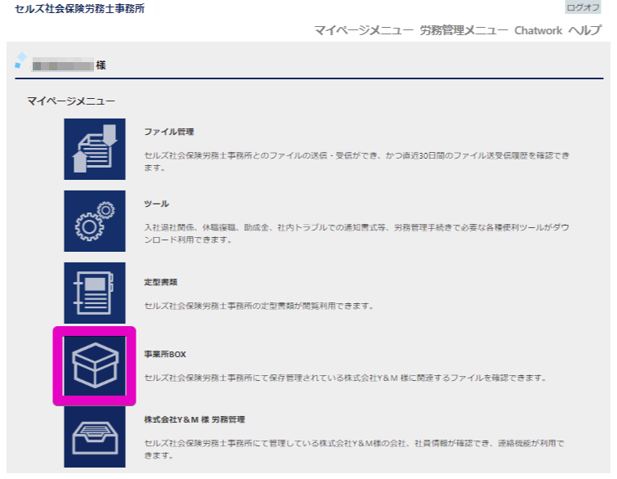The width and height of the screenshot is (617, 479).
Task: Click the ファイル管理 title link
Action: point(169,132)
